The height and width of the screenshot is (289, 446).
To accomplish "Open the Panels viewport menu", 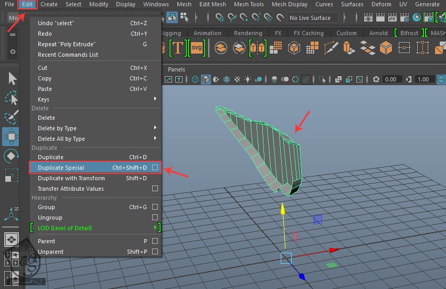I will click(176, 69).
